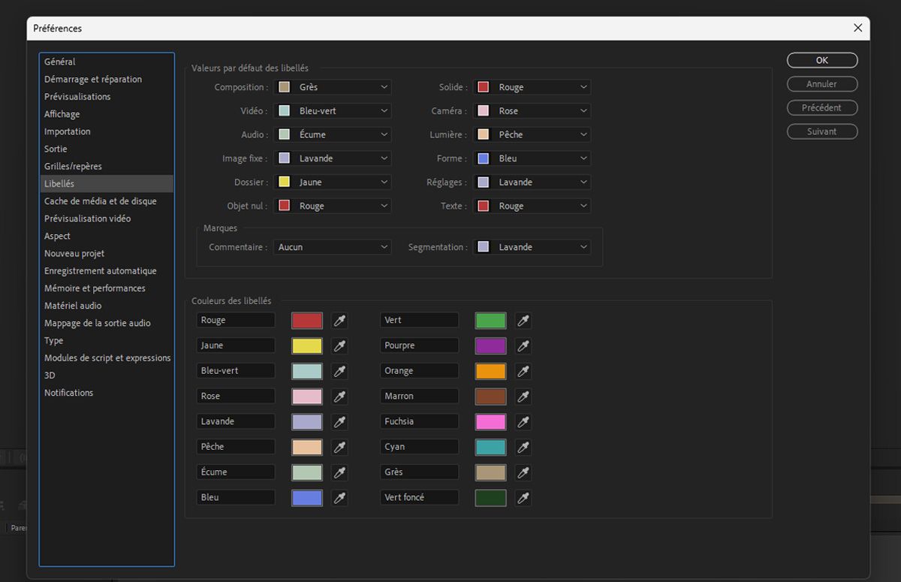
Task: Click Annuler to cancel
Action: [x=822, y=84]
